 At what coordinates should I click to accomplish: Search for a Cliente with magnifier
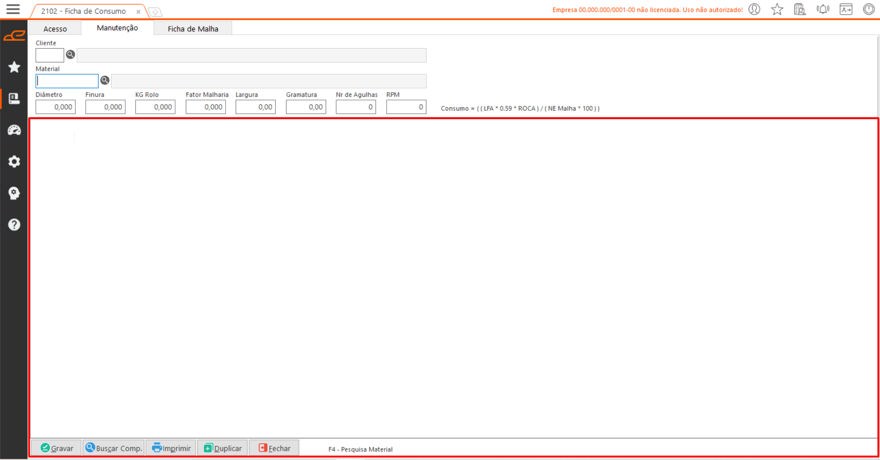point(70,55)
